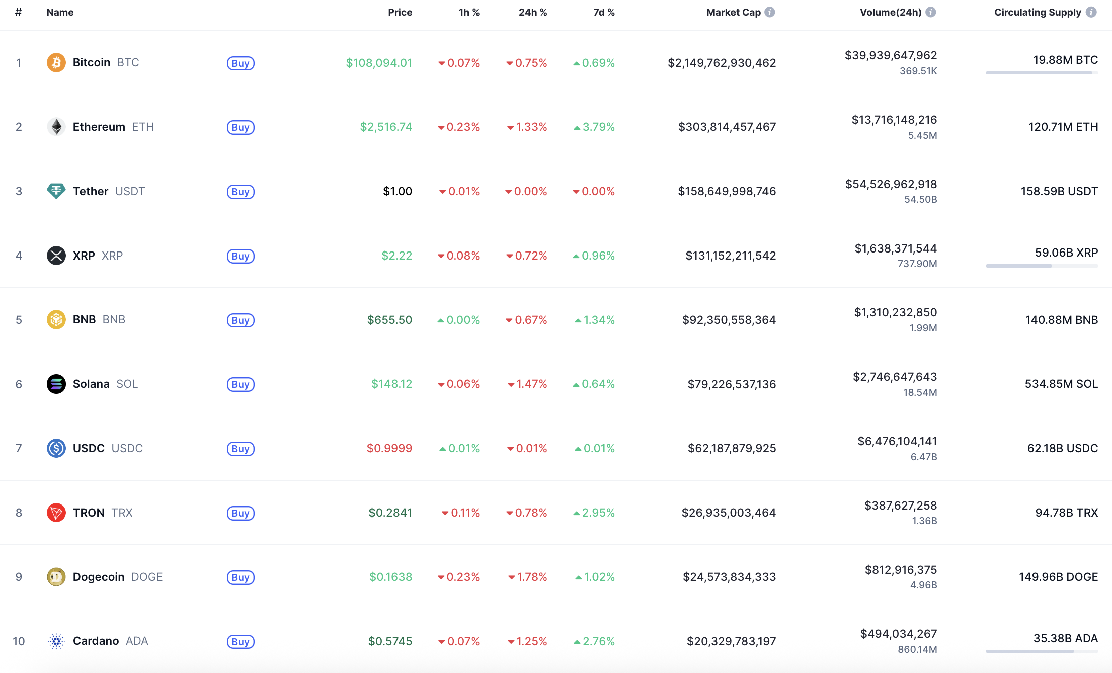
Task: Click the Tether logo icon
Action: pos(56,191)
